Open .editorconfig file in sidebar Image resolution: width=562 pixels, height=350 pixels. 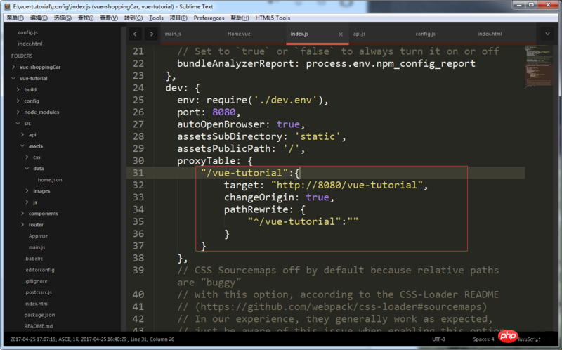39,270
